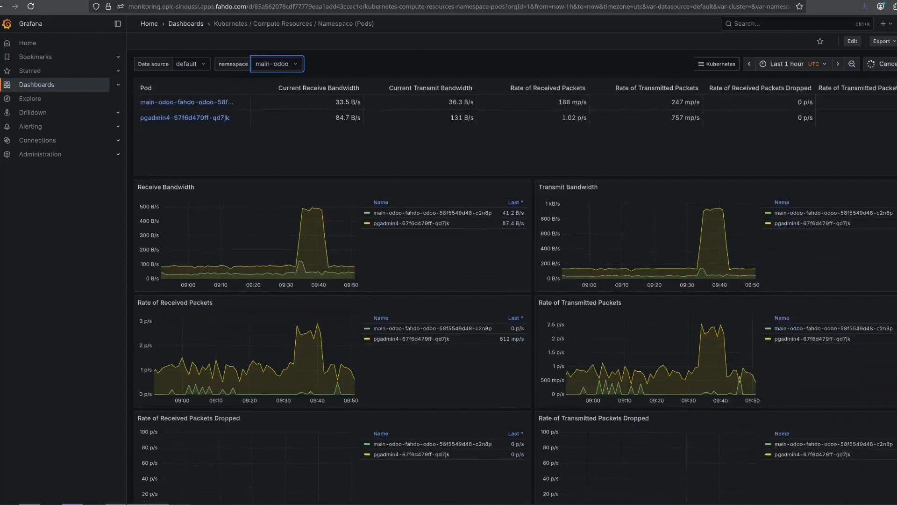
Task: Click the padlock site security icon
Action: pyautogui.click(x=108, y=7)
